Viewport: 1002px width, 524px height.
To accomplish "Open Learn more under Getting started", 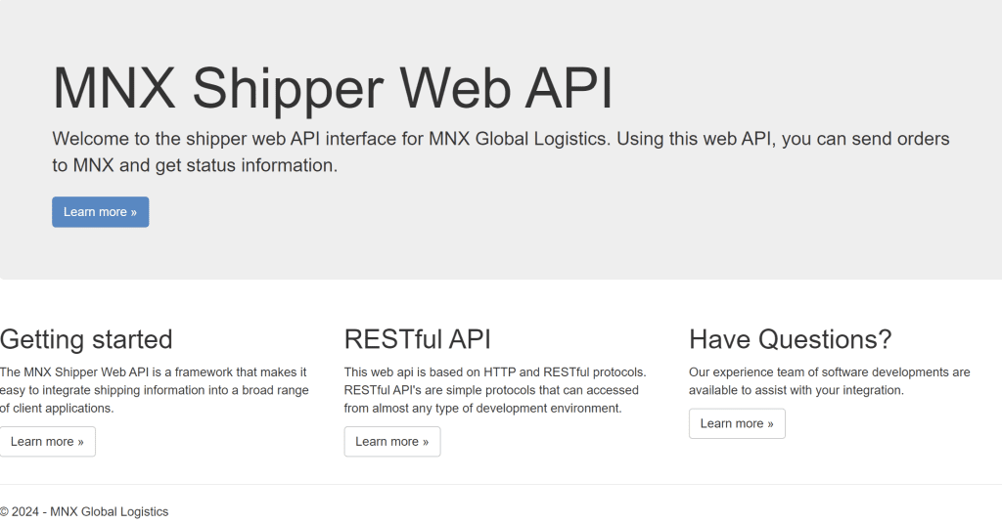I will click(x=47, y=442).
